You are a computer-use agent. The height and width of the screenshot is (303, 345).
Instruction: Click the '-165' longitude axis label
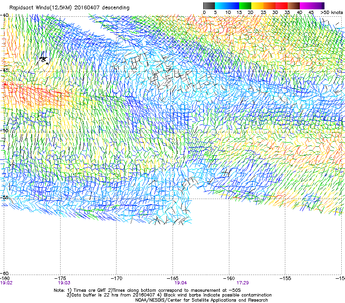pos(173,278)
